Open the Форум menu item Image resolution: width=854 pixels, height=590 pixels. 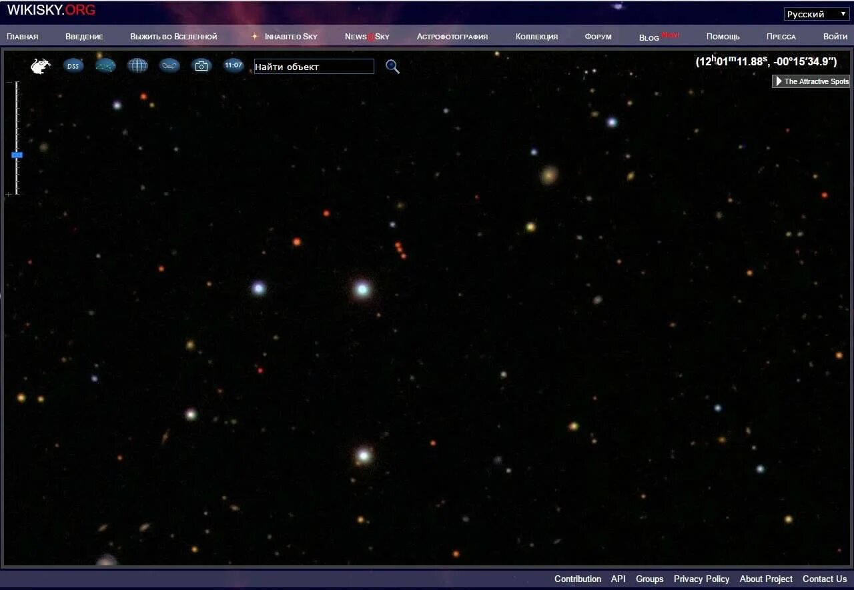click(598, 37)
